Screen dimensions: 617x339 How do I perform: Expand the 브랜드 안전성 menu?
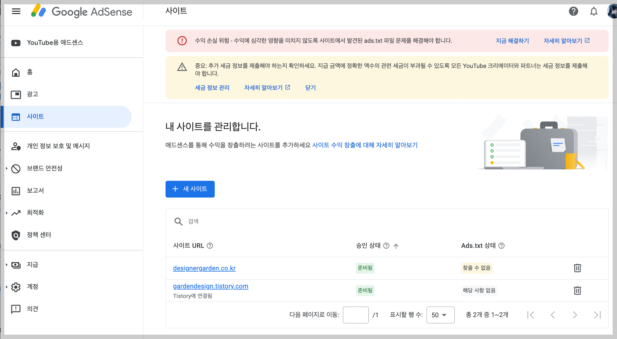coord(44,168)
